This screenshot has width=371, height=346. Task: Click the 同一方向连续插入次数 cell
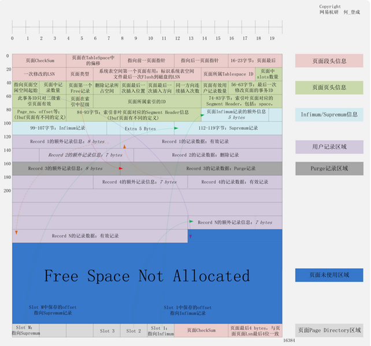(x=188, y=88)
